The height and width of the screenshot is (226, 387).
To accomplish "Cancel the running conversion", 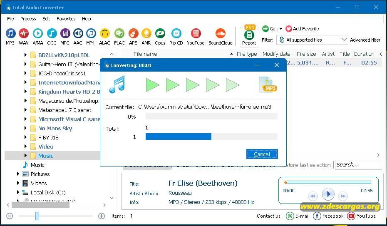I will 262,154.
